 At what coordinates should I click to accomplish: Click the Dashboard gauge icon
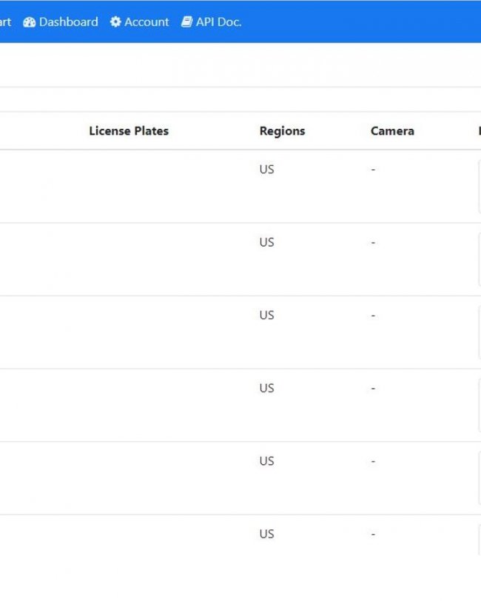click(x=29, y=22)
